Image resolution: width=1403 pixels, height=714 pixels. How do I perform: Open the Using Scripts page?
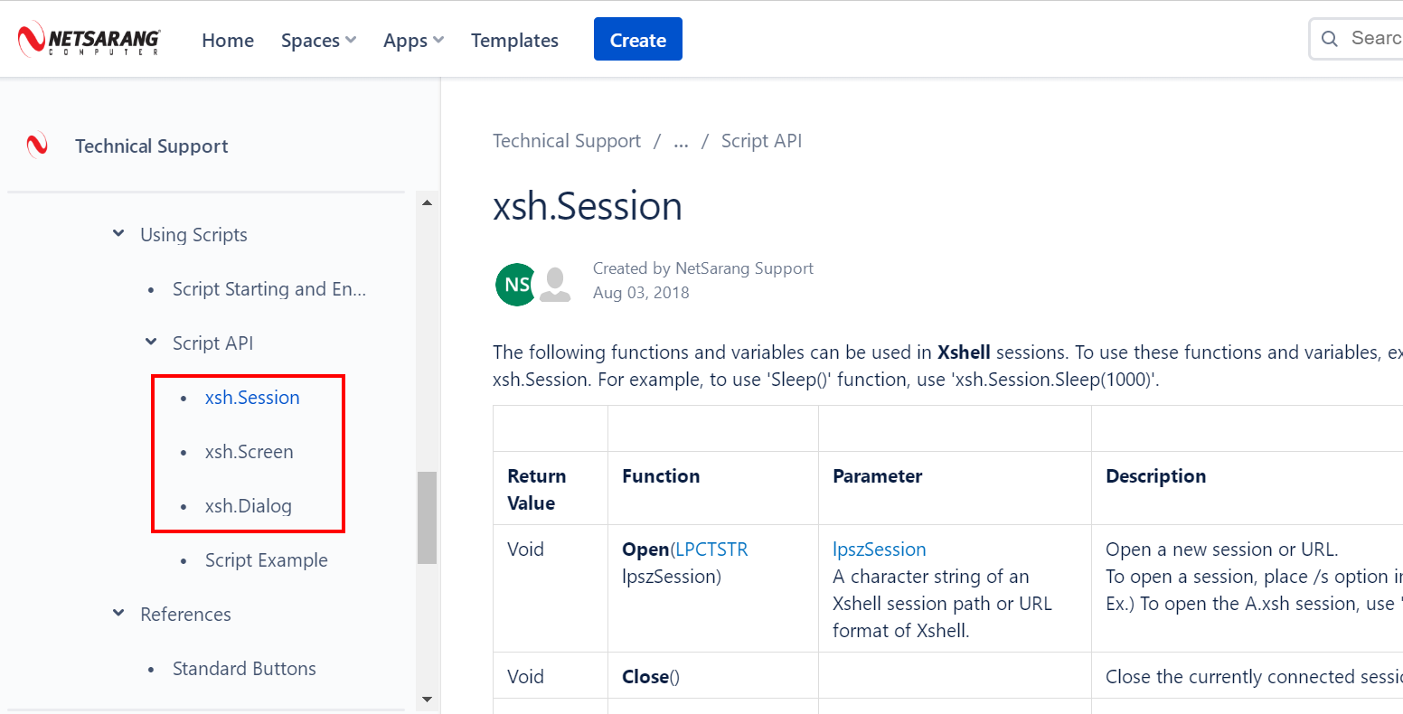click(193, 235)
